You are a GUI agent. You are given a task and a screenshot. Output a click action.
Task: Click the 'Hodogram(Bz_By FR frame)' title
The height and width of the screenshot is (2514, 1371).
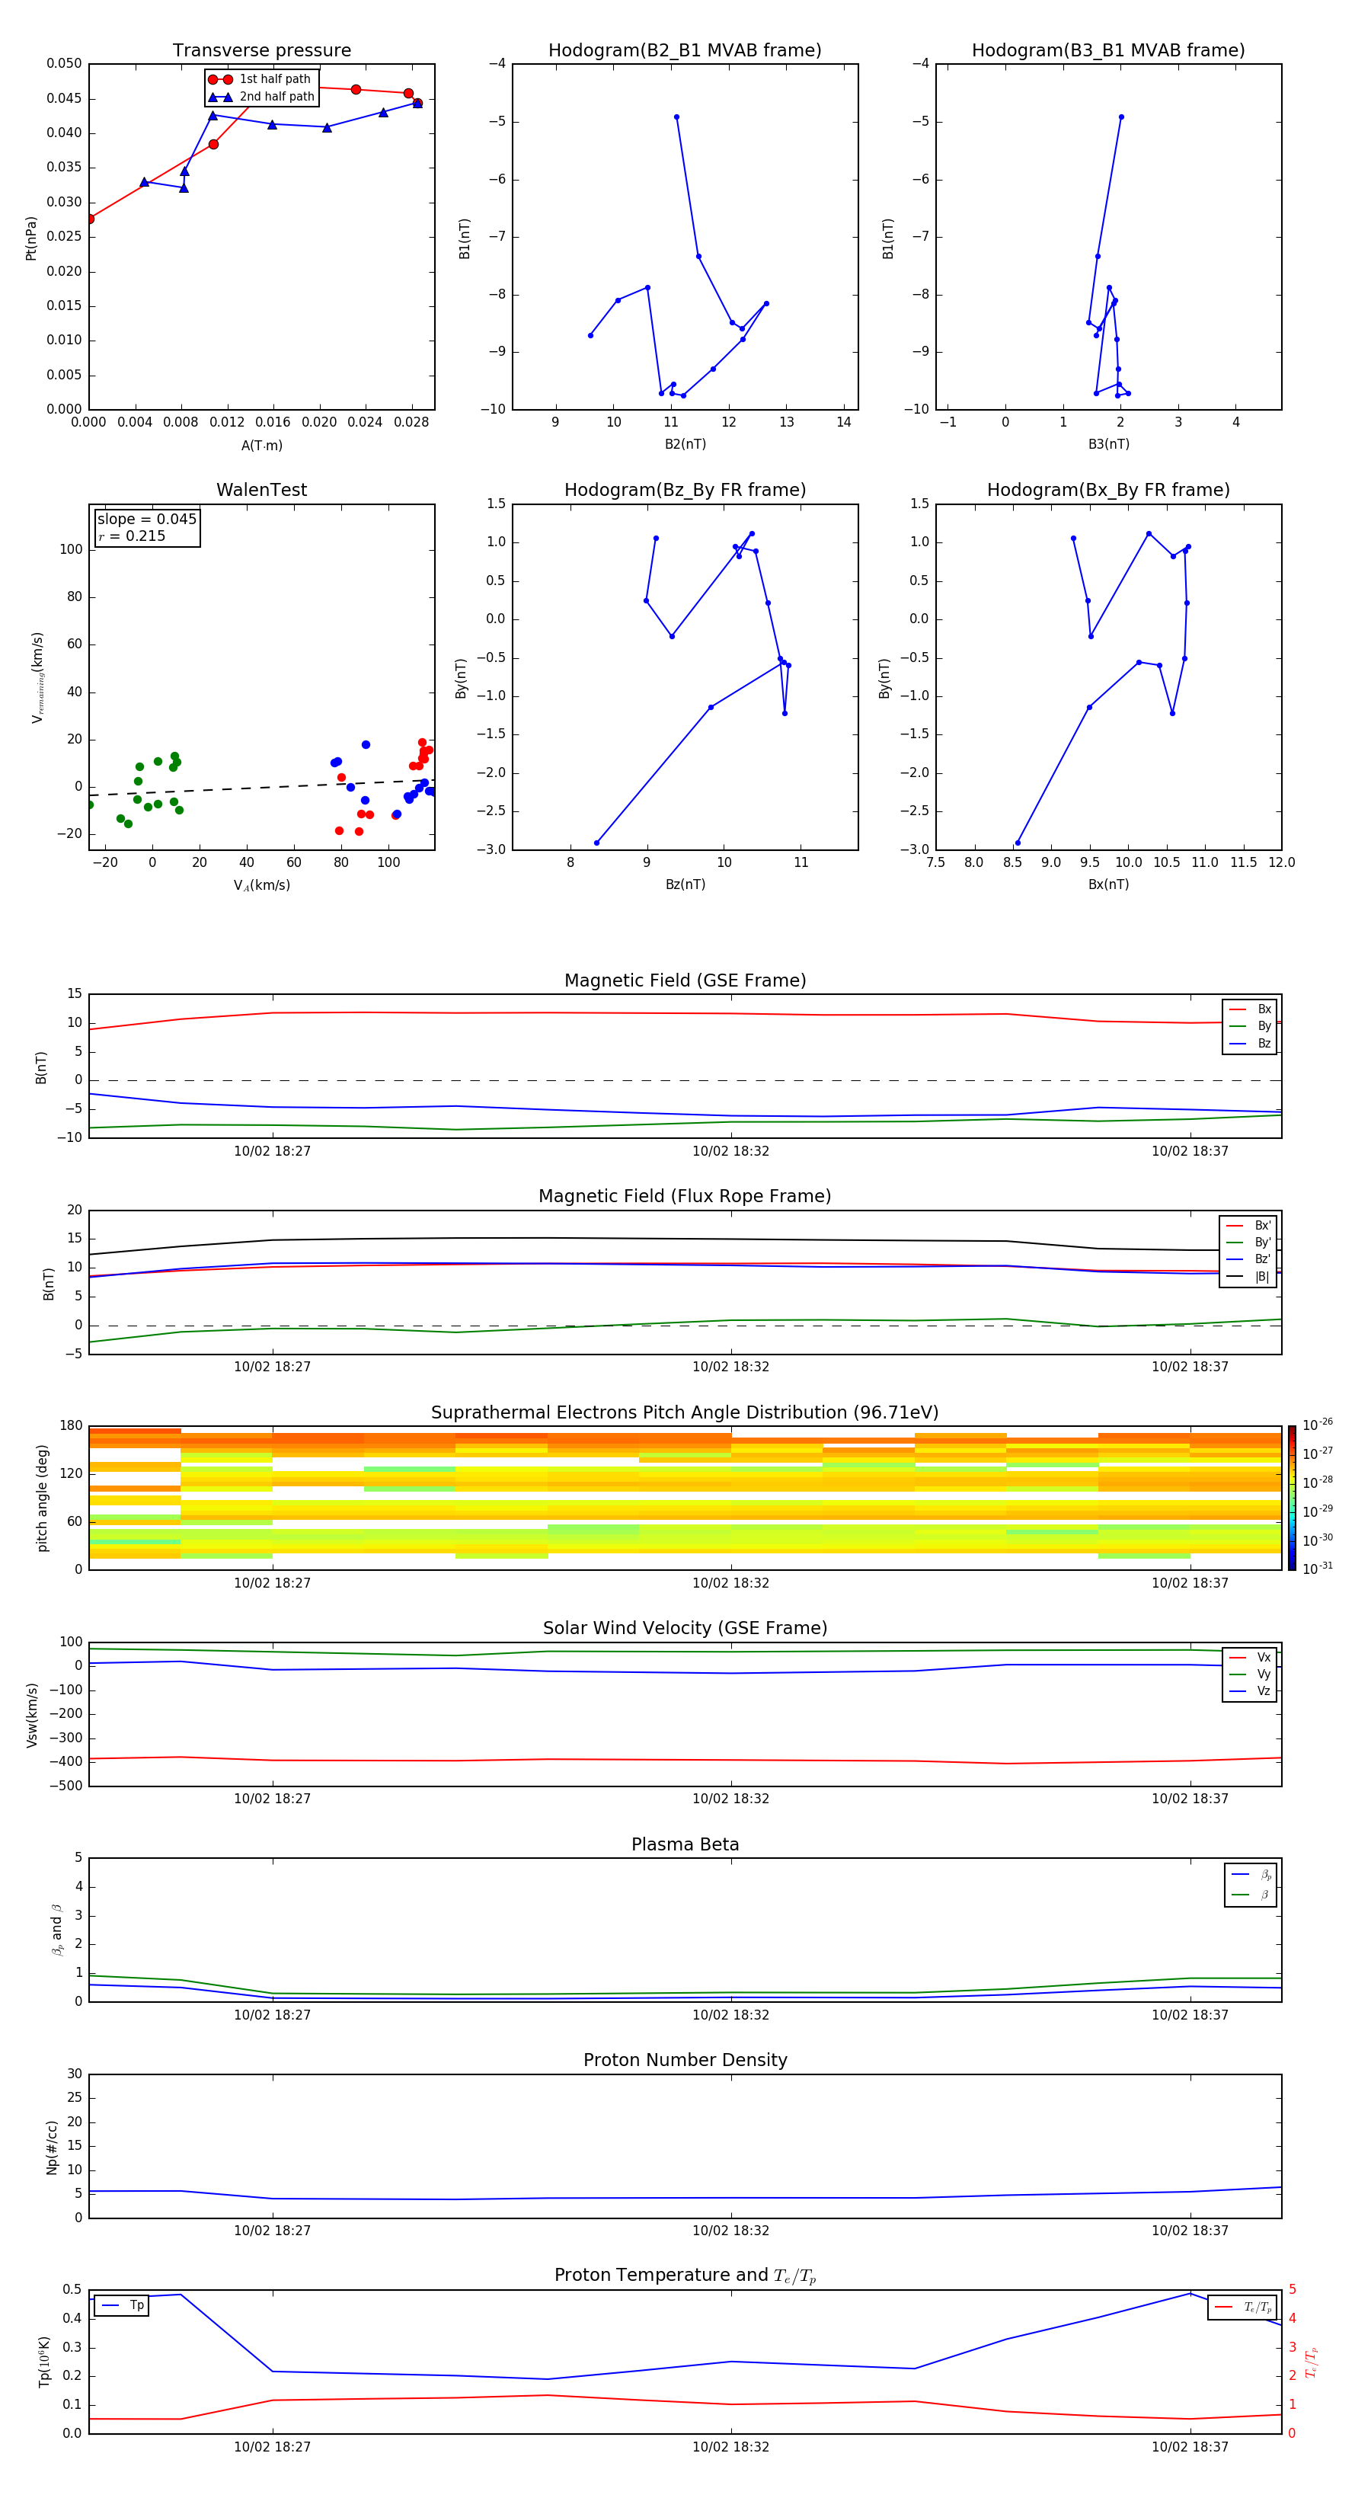coord(685,490)
